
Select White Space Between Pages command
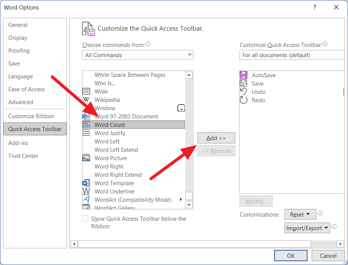[134, 75]
